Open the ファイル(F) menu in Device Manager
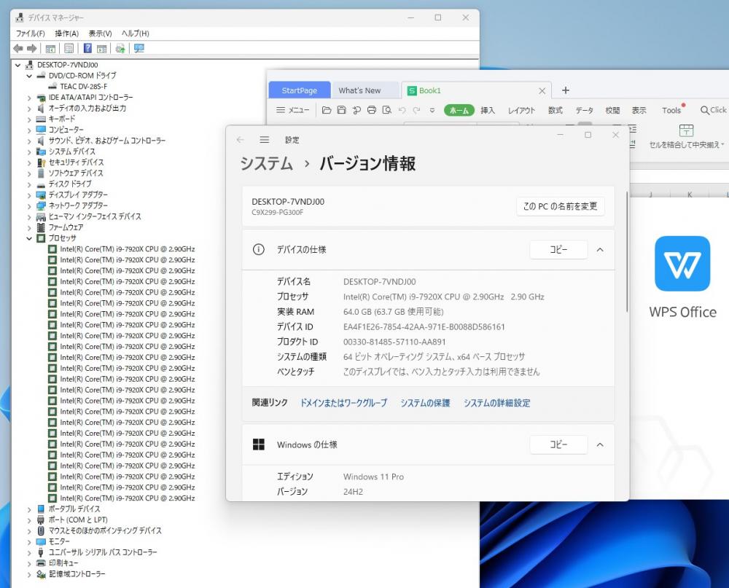 (x=30, y=34)
